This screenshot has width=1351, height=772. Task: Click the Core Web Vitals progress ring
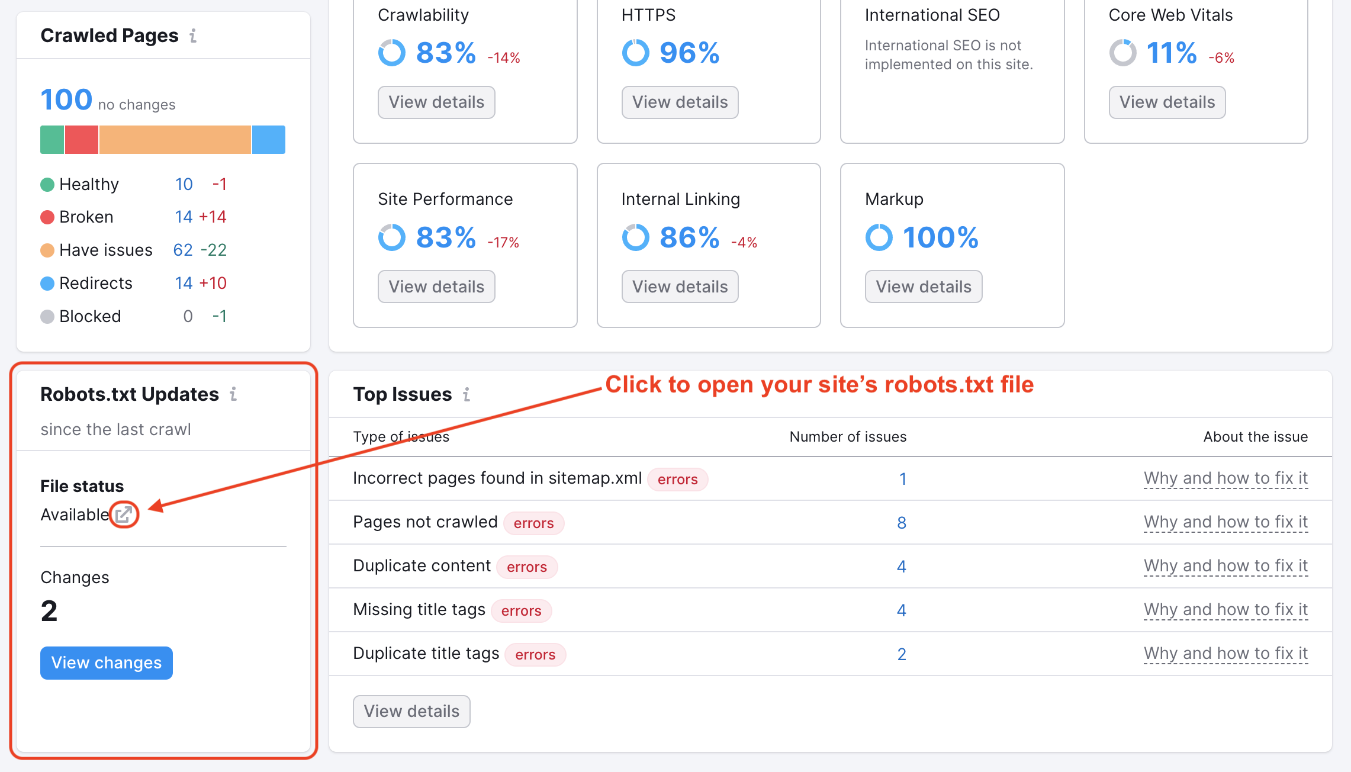[1123, 53]
